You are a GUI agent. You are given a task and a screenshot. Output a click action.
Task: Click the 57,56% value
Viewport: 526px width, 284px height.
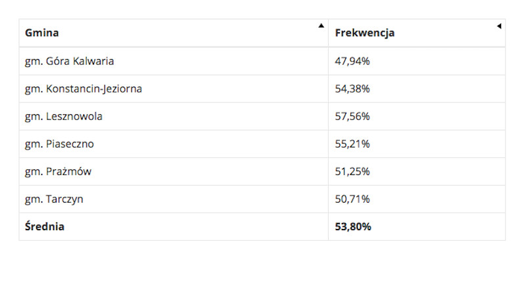pos(352,116)
